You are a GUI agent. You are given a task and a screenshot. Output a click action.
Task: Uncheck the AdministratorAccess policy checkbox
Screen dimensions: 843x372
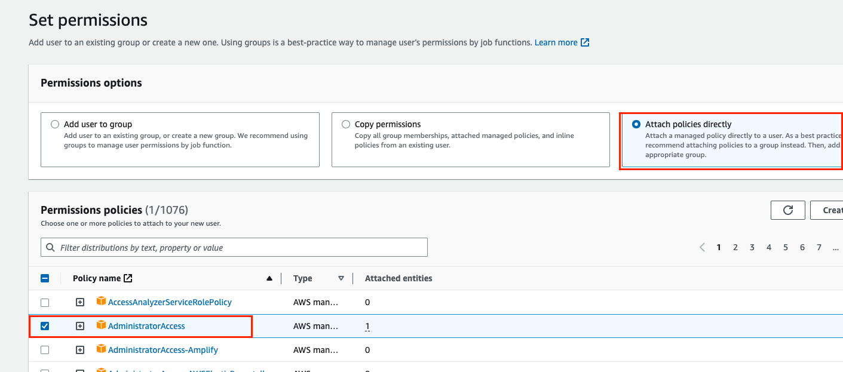tap(45, 326)
